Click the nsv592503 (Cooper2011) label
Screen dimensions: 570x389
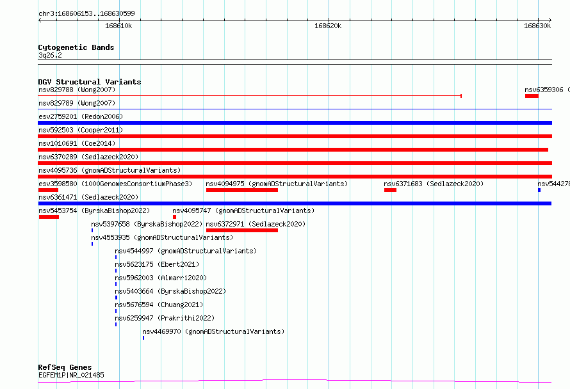[x=81, y=130]
